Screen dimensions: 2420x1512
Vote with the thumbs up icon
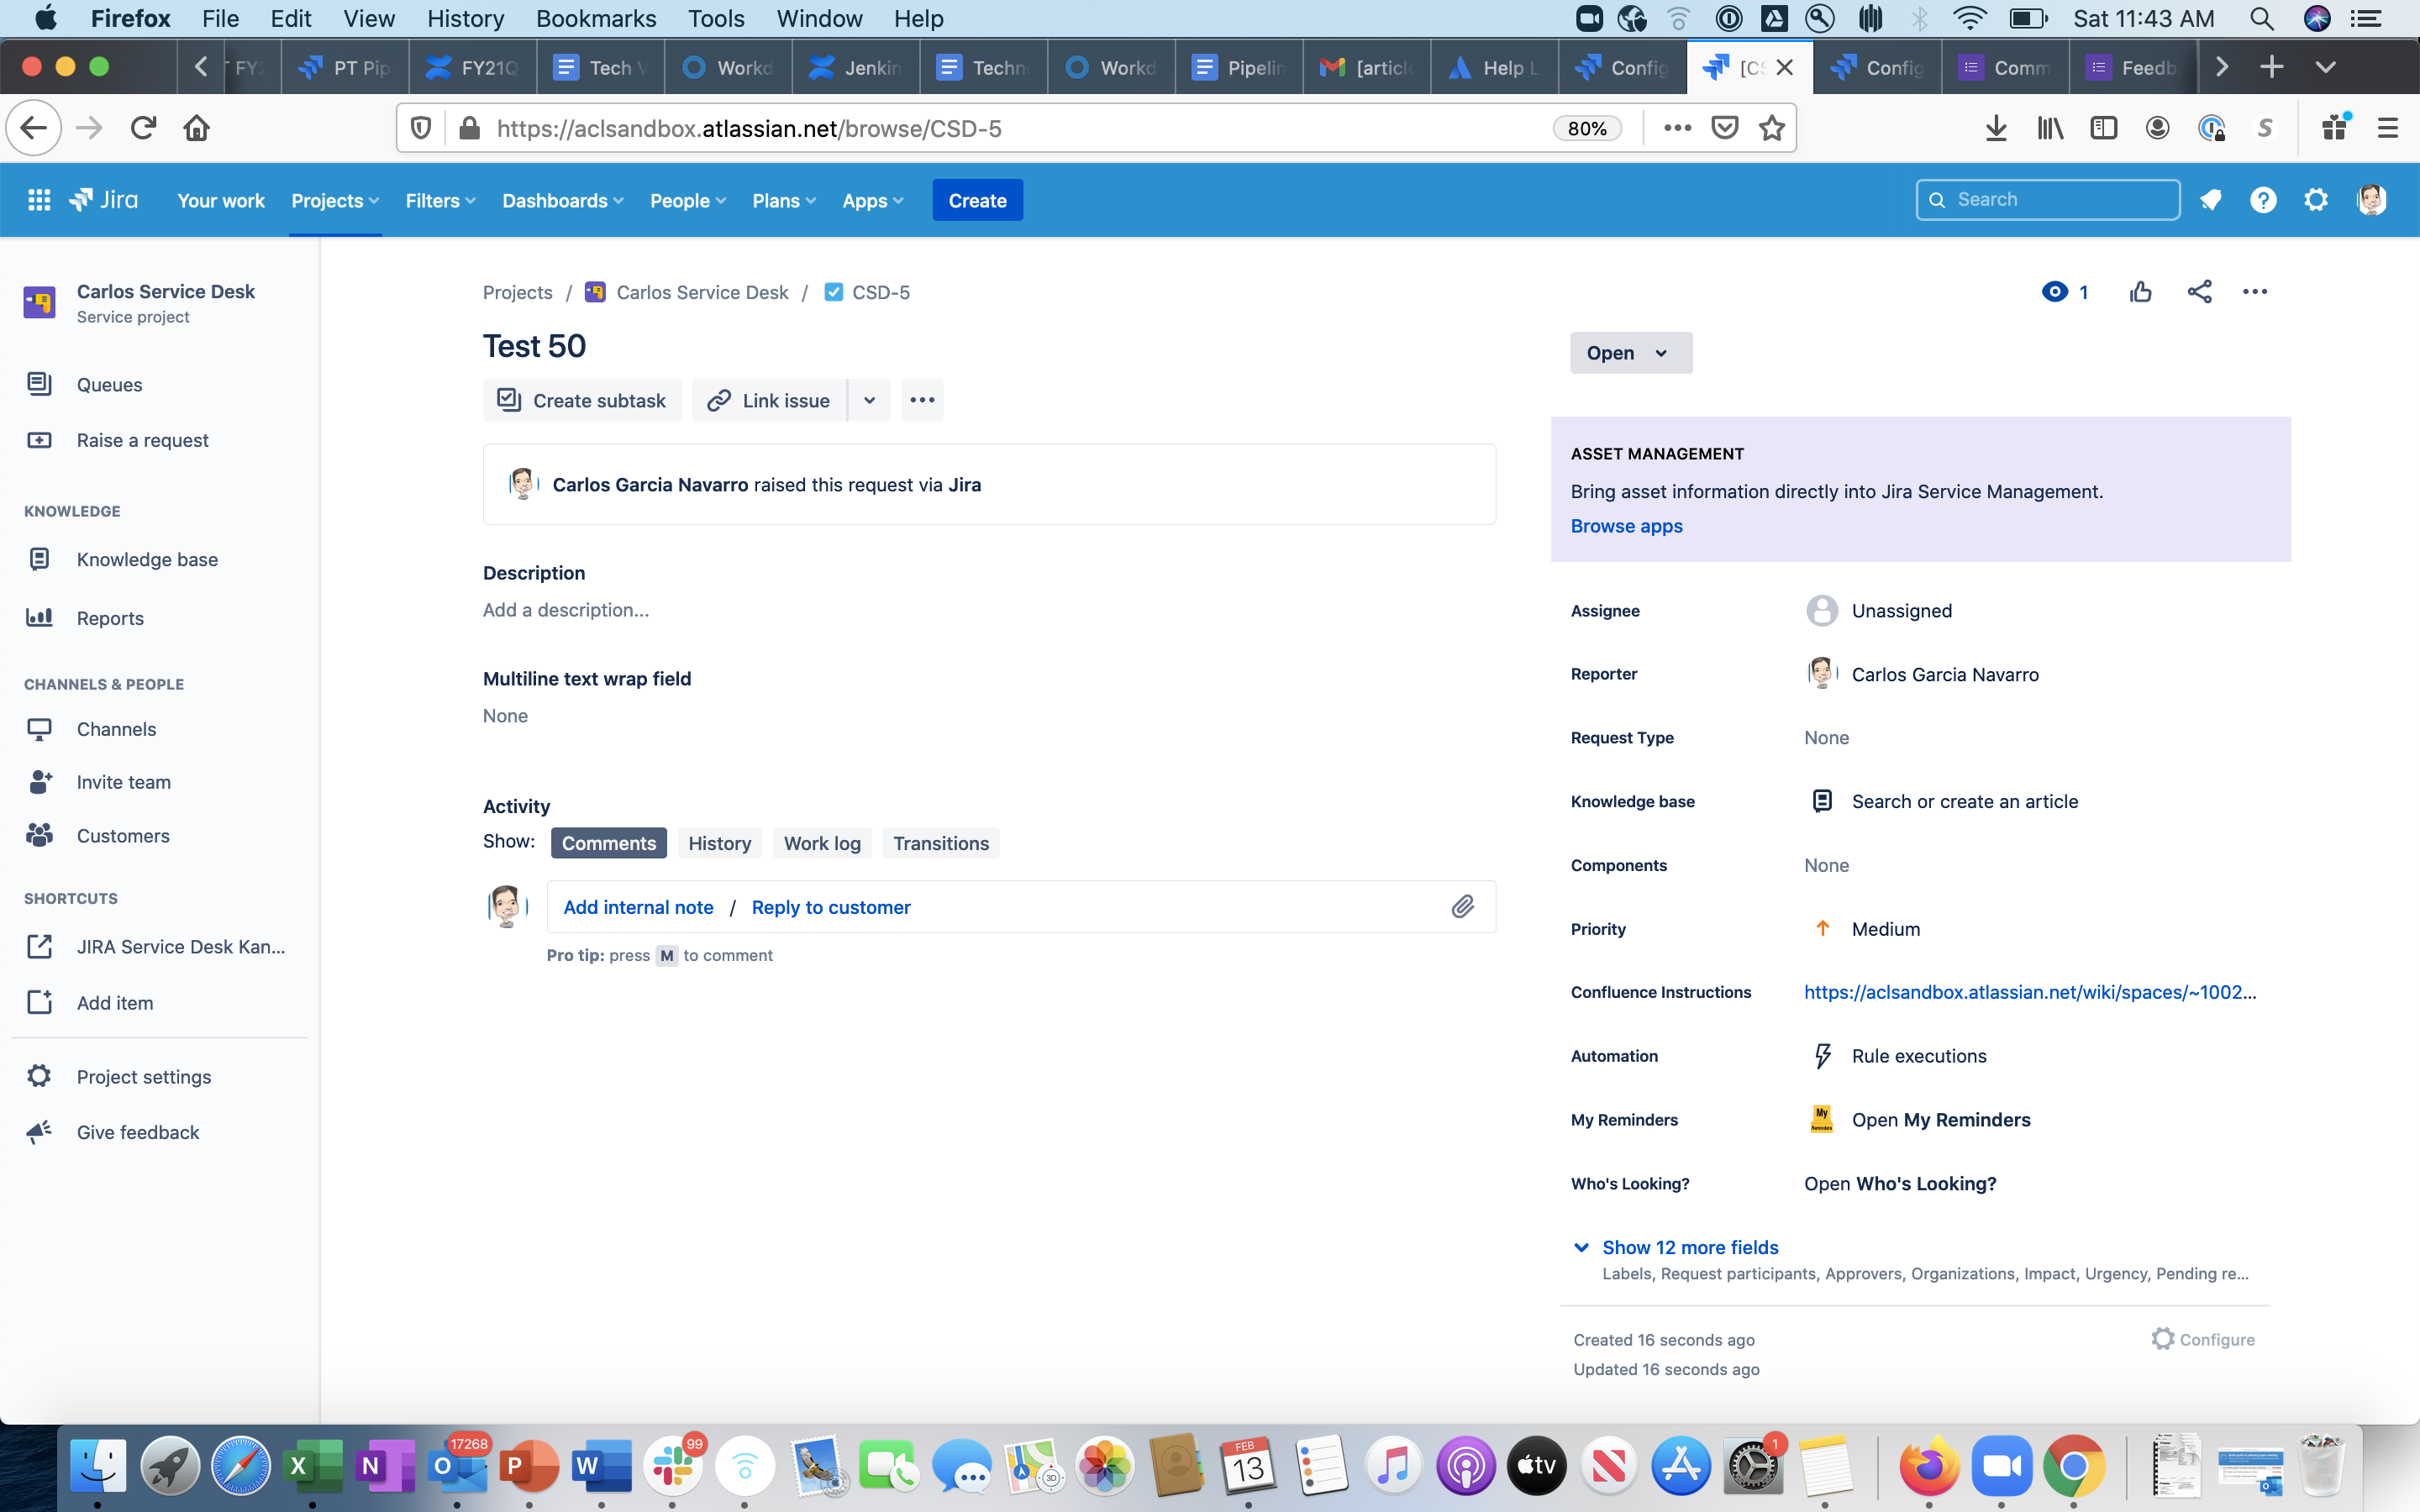tap(2140, 291)
